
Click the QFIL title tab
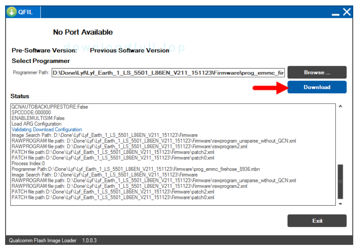coord(23,12)
